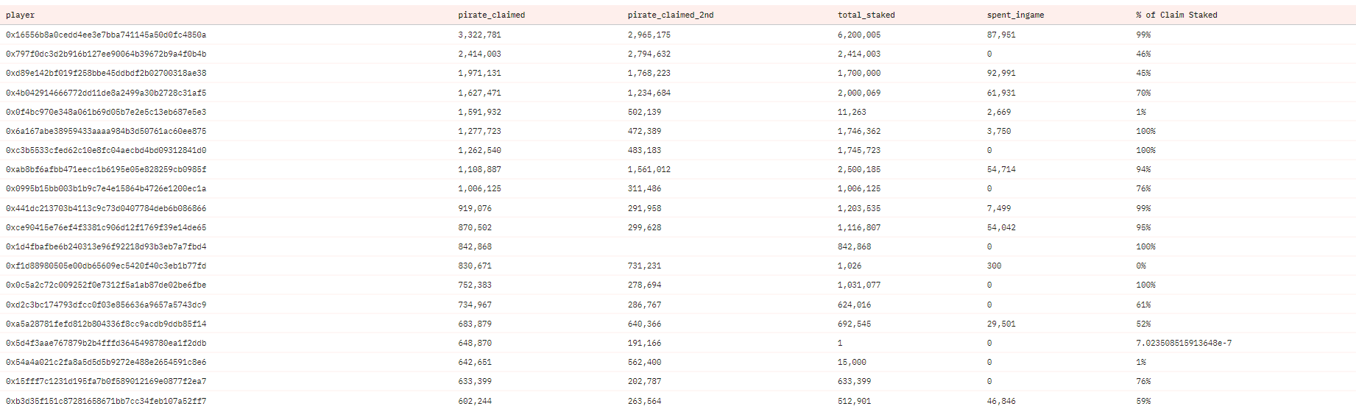Click the spent_ingame column header
This screenshot has height=409, width=1356.
click(x=1015, y=15)
